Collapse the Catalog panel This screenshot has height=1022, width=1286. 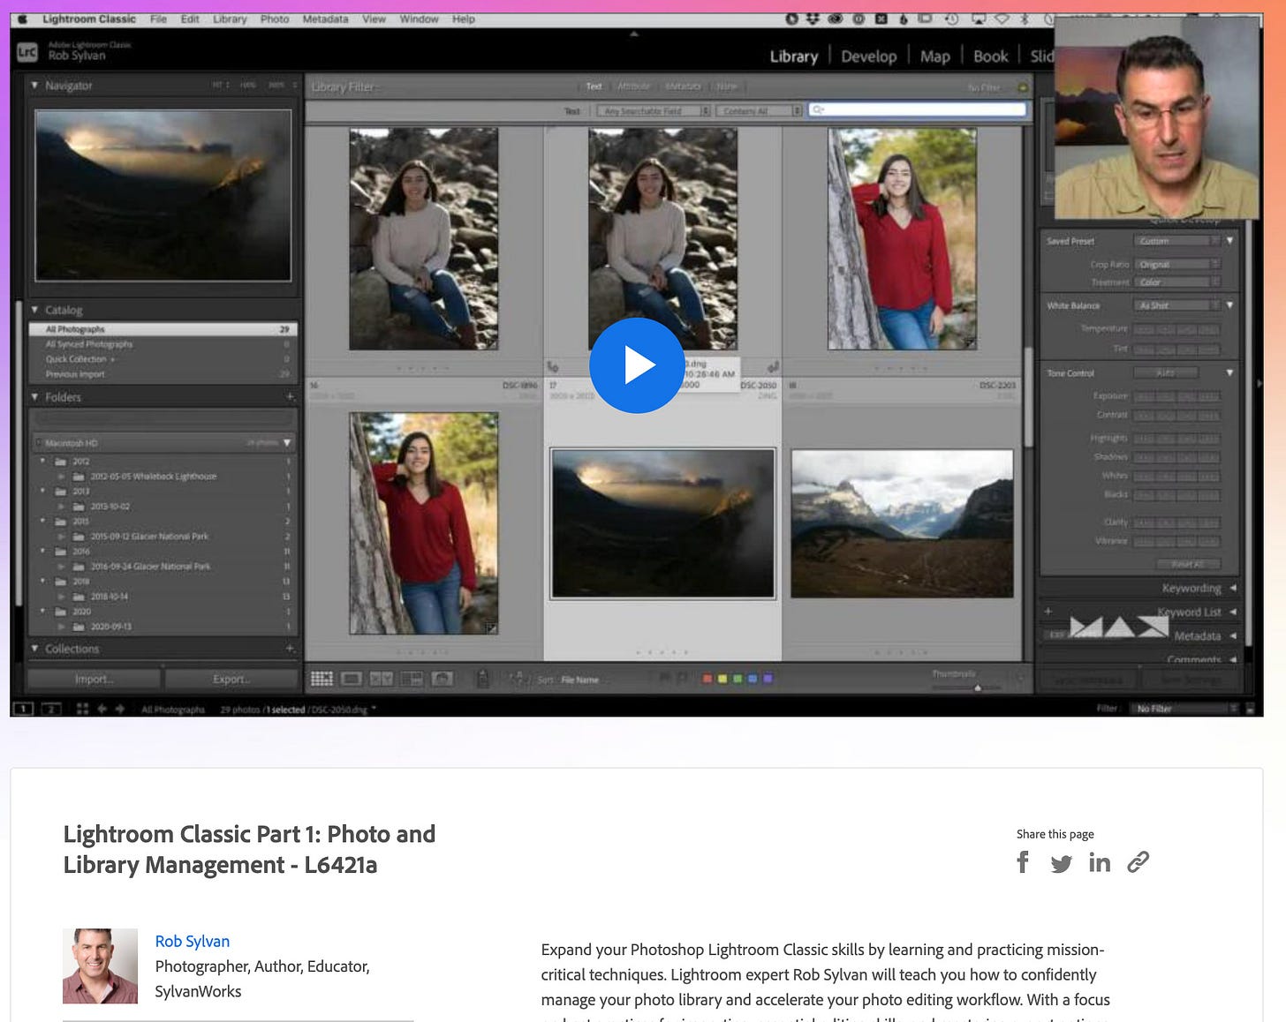35,310
